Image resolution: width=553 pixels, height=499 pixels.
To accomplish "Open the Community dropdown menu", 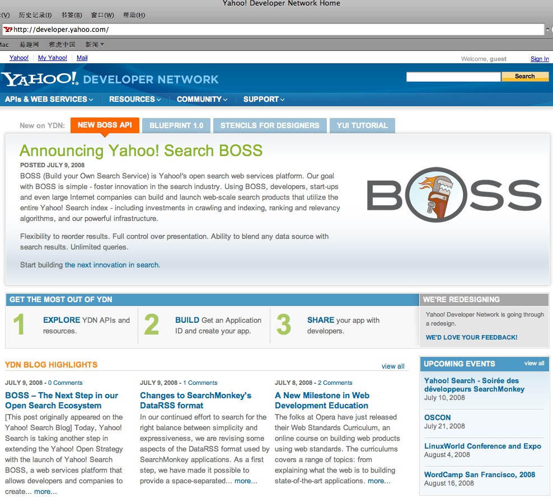I will click(202, 100).
